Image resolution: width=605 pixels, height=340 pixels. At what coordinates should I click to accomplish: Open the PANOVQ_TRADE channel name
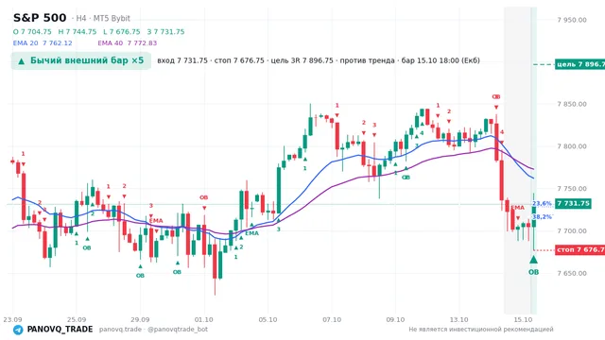tap(60, 330)
